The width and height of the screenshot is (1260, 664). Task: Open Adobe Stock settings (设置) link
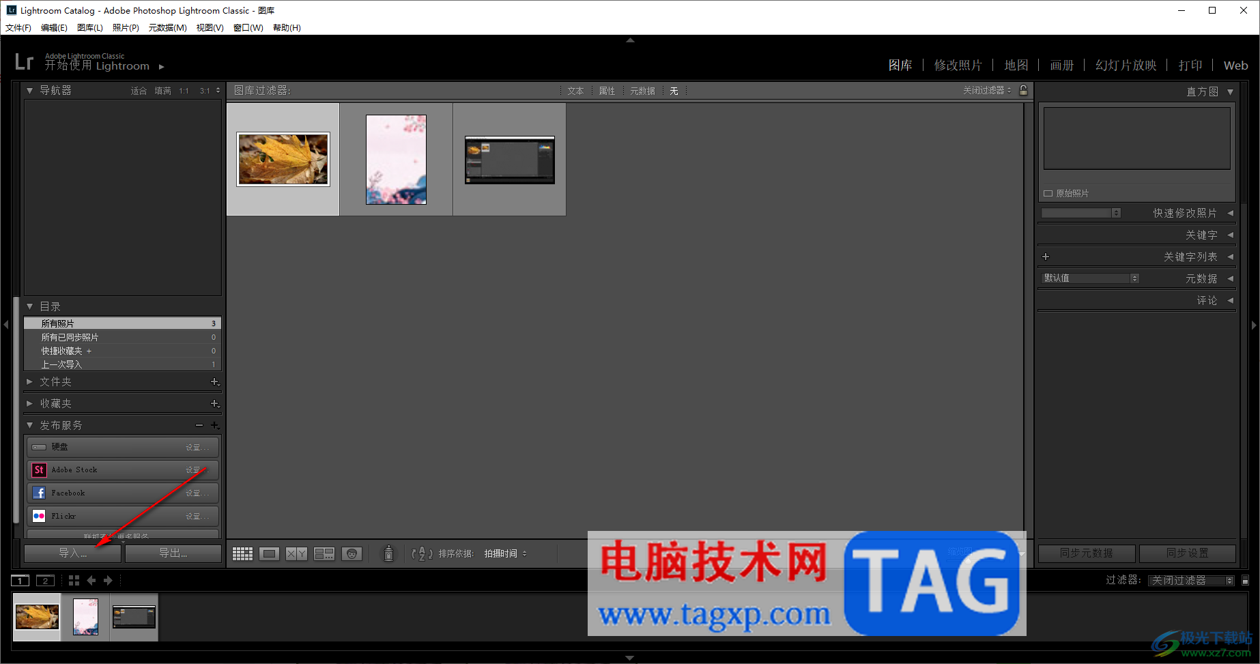(x=197, y=470)
